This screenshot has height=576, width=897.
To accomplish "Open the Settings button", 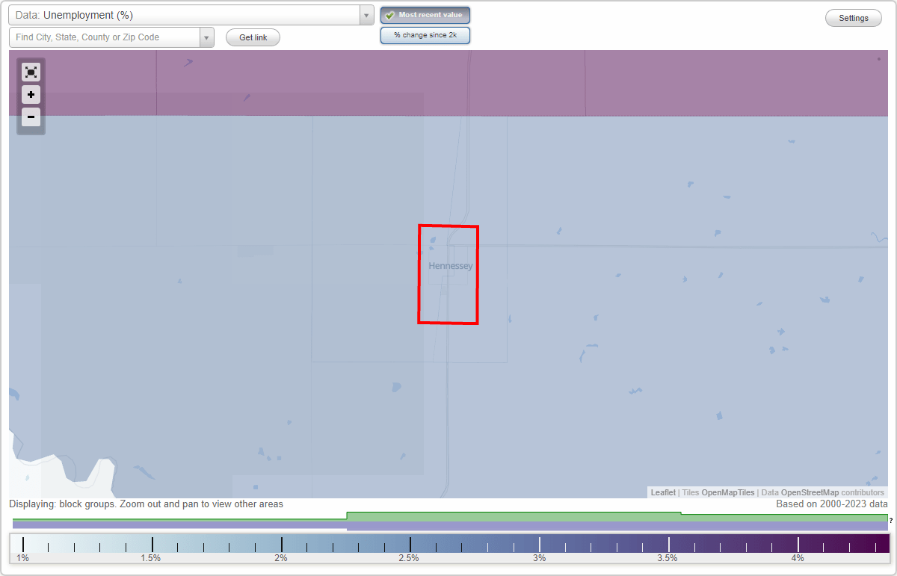I will click(x=854, y=19).
